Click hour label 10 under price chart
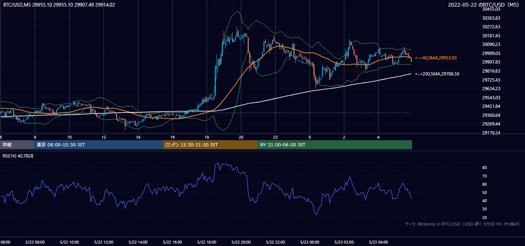Screen dimensions: 525x246 (69, 137)
